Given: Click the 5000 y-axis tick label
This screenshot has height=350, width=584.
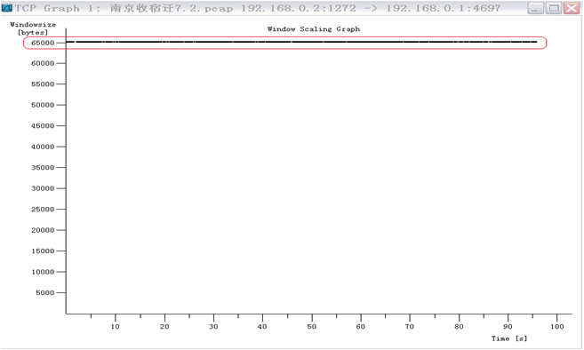Looking at the screenshot, I should (x=45, y=292).
